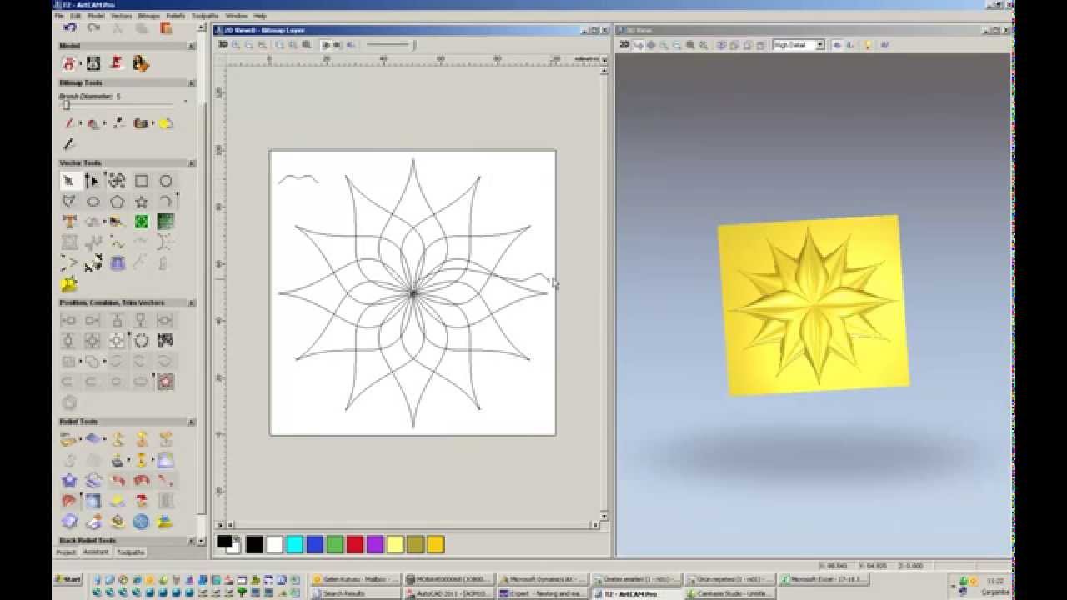Image resolution: width=1067 pixels, height=600 pixels.
Task: Open the Reliefs menu
Action: pyautogui.click(x=175, y=16)
